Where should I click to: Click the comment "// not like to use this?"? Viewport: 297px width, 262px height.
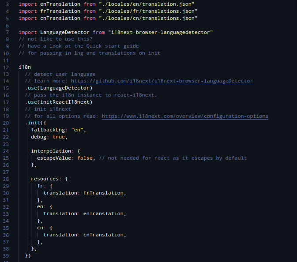click(56, 39)
